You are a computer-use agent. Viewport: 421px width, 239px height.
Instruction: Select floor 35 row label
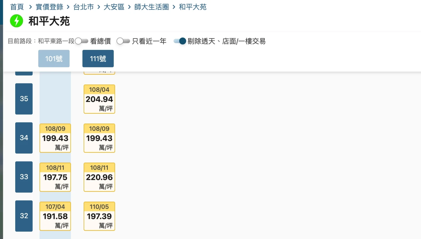pos(24,99)
